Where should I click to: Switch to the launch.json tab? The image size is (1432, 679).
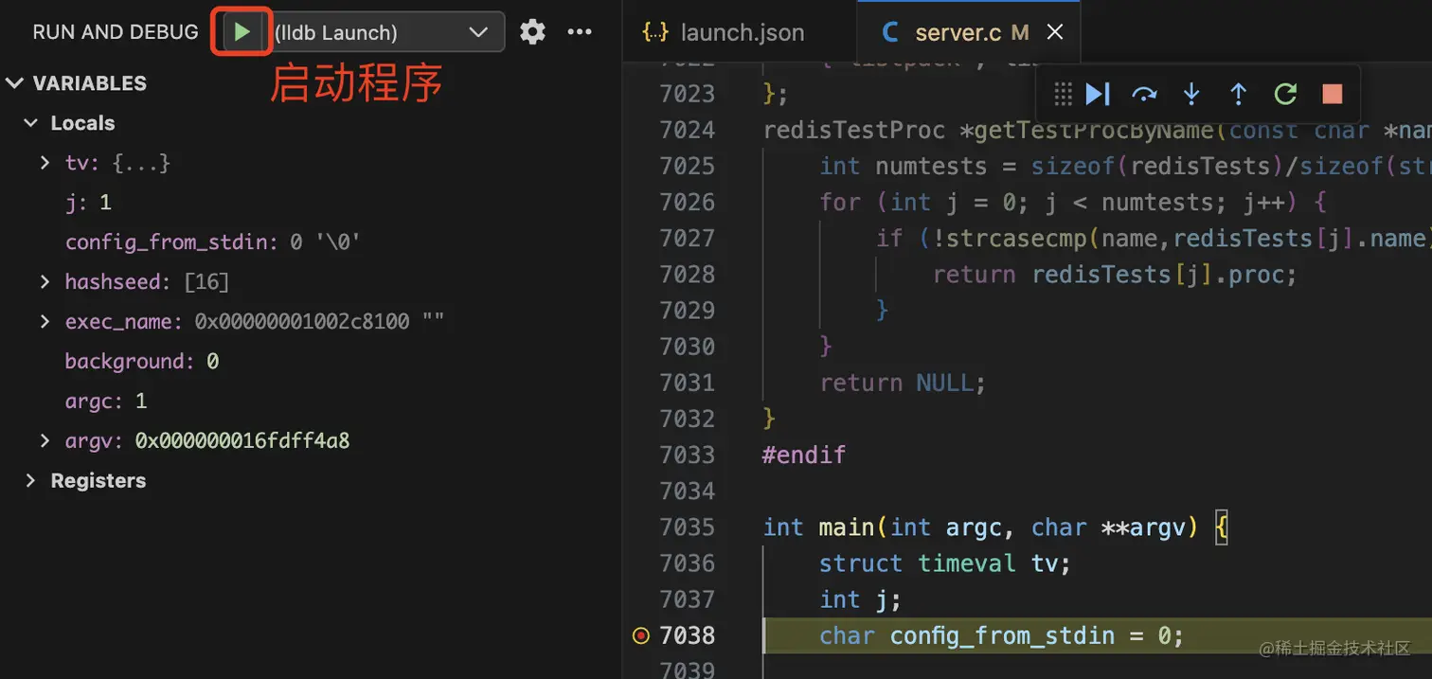[x=725, y=32]
